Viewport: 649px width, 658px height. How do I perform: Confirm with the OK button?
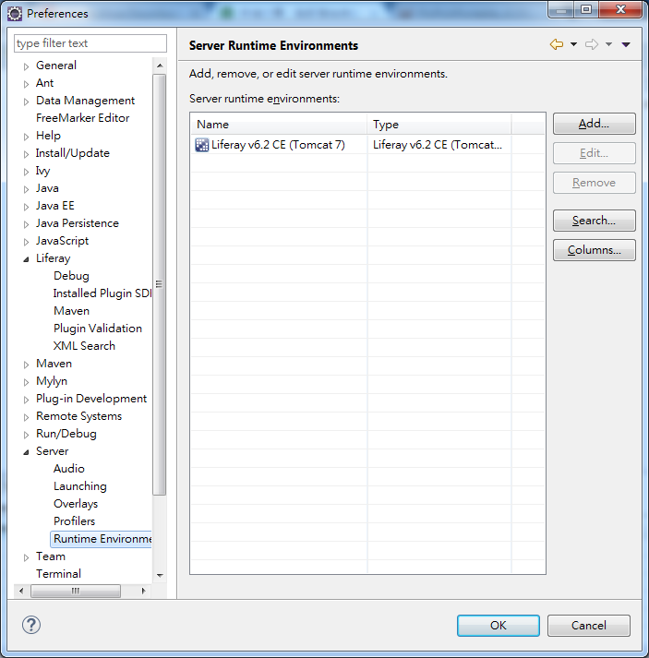point(499,626)
